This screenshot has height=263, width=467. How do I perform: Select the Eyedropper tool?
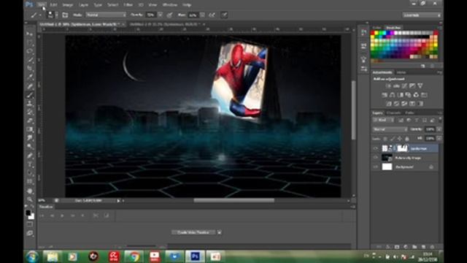pos(30,77)
